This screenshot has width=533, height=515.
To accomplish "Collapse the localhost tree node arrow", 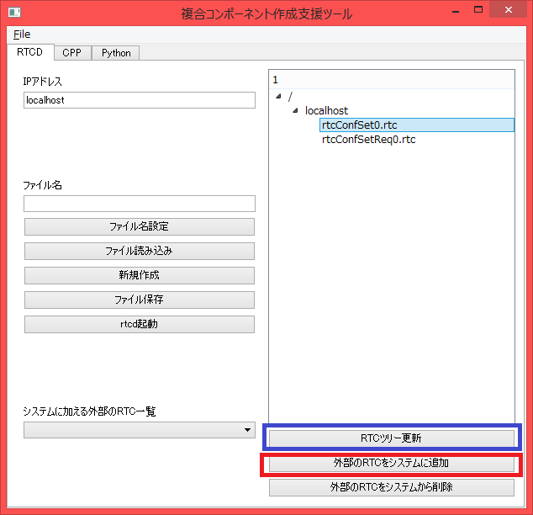I will (x=295, y=110).
